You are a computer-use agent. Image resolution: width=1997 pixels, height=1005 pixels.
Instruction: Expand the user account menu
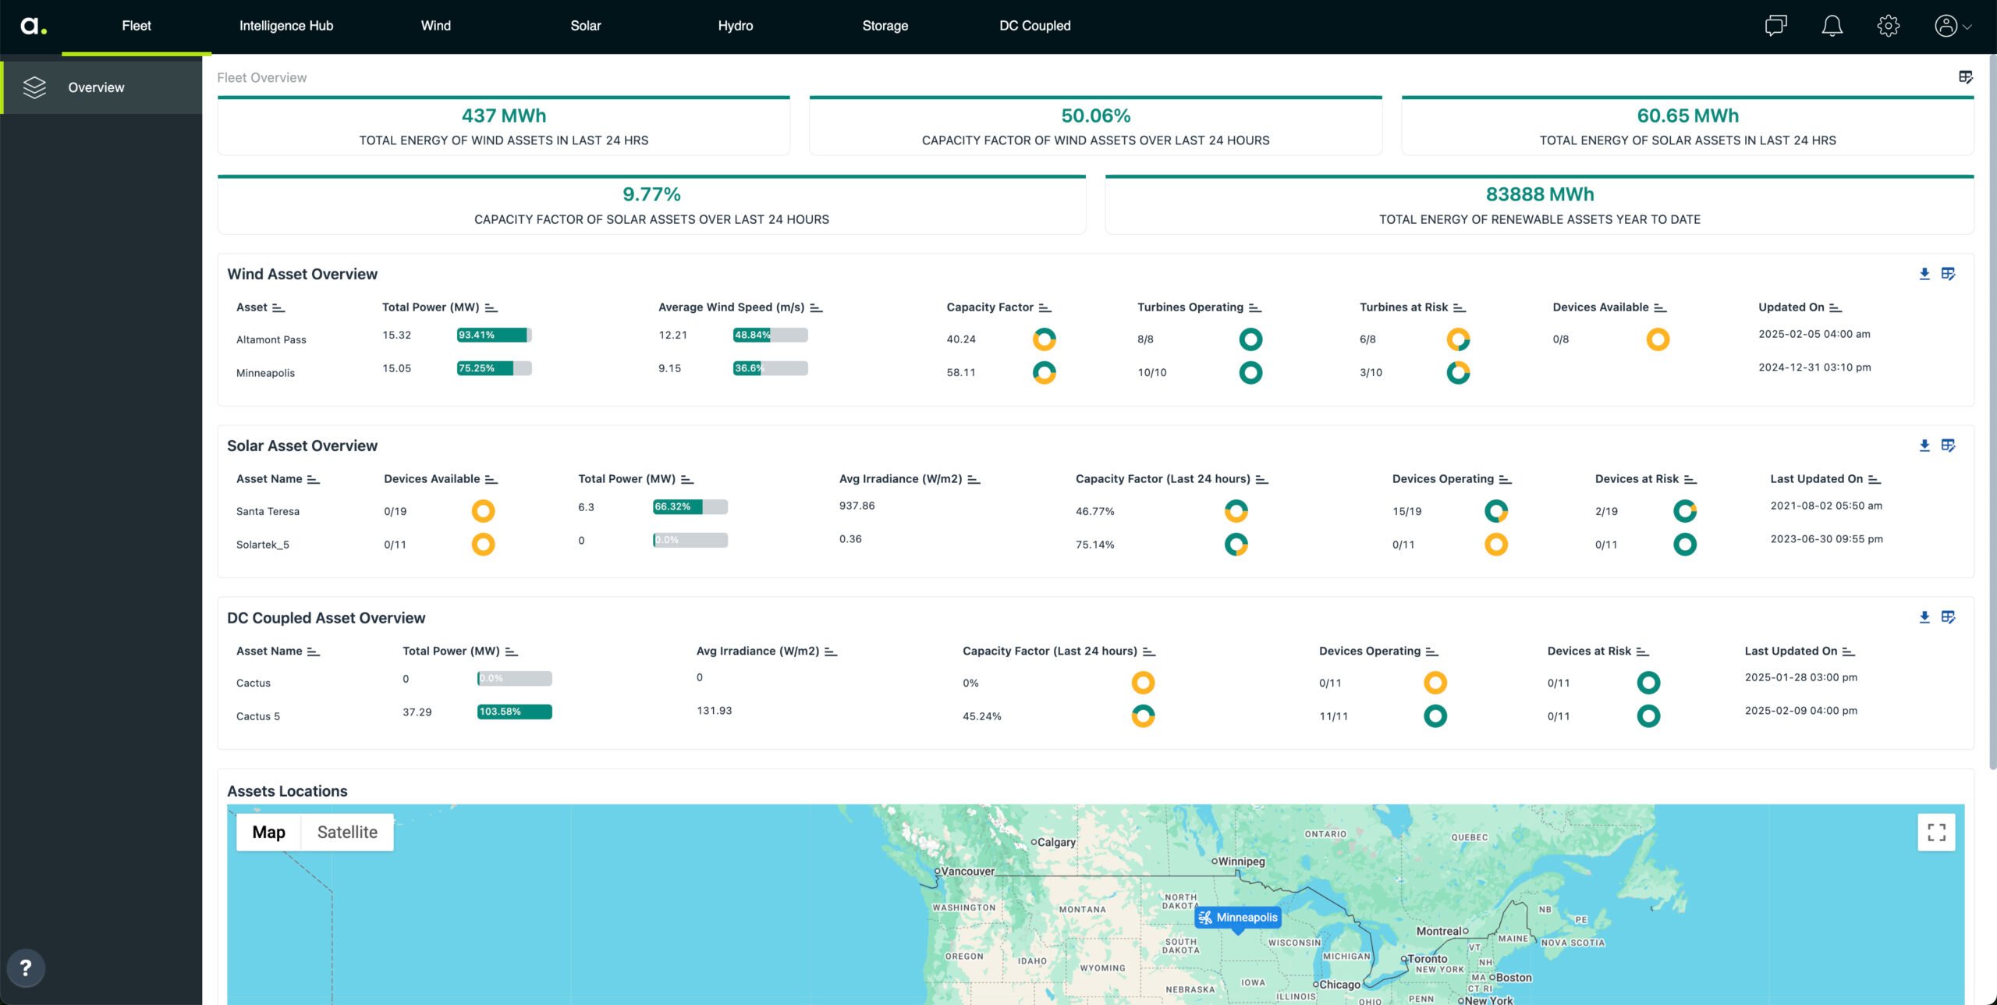[x=1953, y=26]
